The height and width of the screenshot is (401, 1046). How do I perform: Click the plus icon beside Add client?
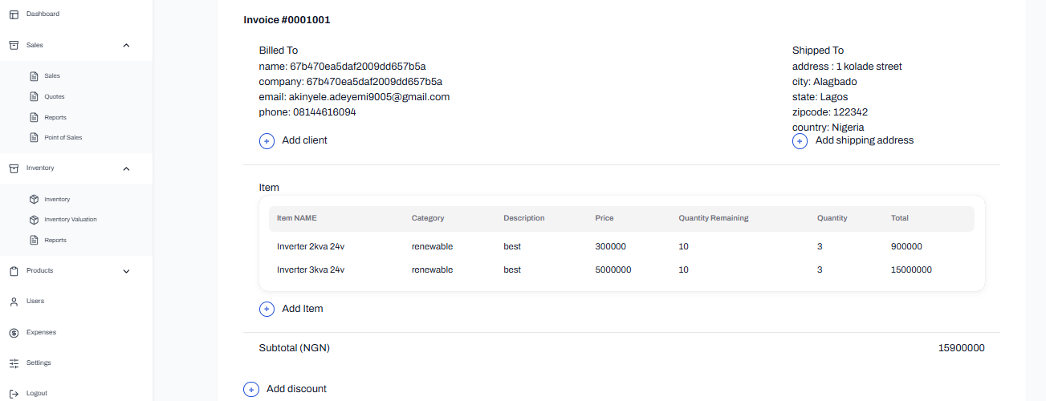(267, 141)
